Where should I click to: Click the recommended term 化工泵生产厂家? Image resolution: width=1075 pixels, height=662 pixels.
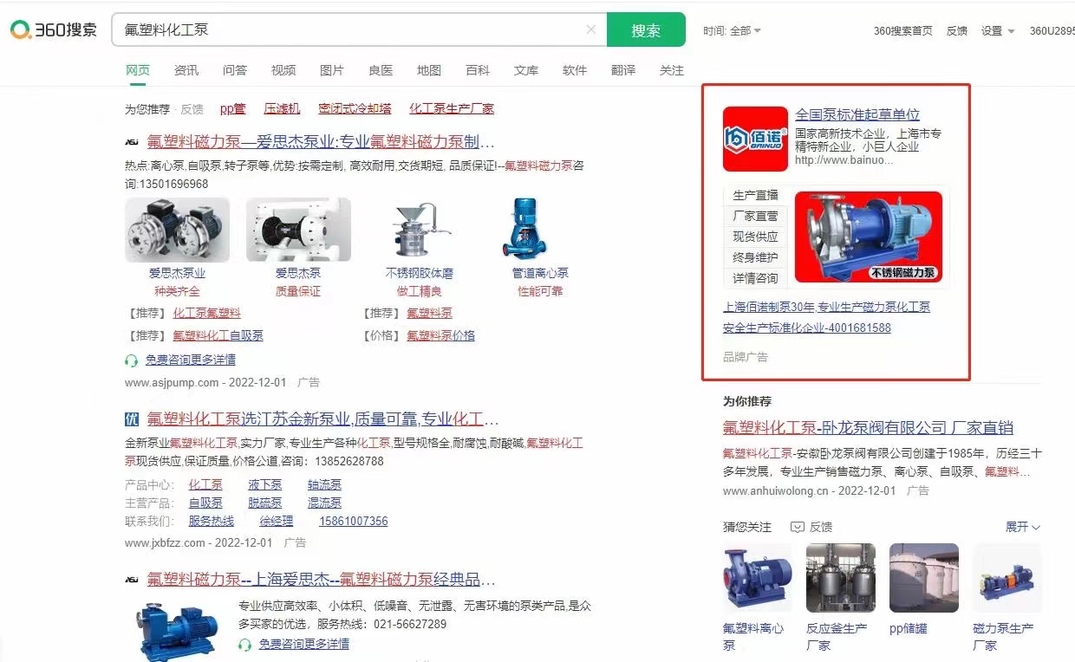(452, 108)
